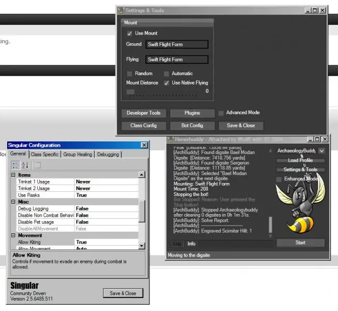Toggle the Use Mount checkbox
Screen dimensions: 338x311
129,34
